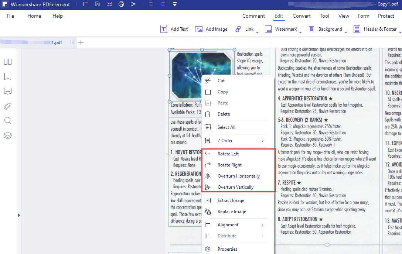Open the Bookmarks panel
This screenshot has width=402, height=254.
click(x=8, y=76)
